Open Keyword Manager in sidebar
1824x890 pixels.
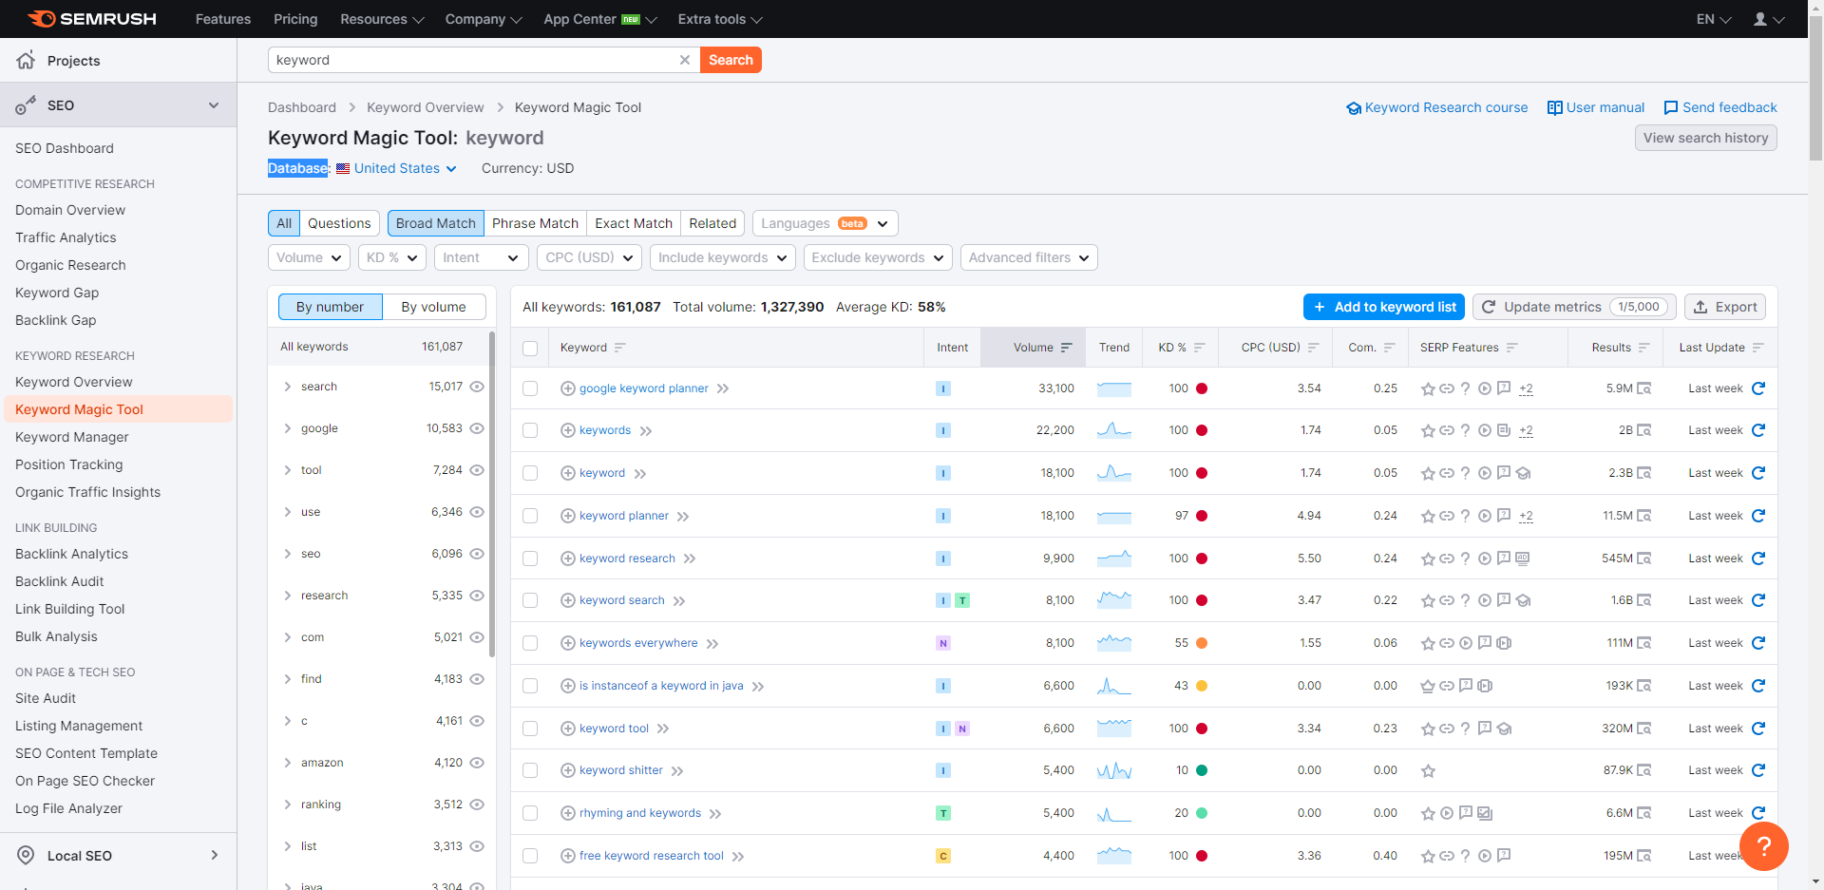click(72, 437)
